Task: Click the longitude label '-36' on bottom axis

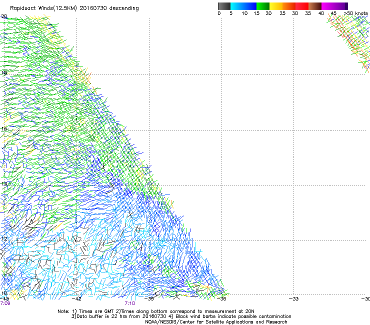Action: [x=221, y=299]
